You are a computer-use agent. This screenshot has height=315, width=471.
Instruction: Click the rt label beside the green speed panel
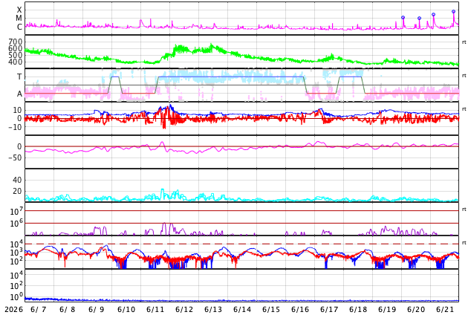coord(464,42)
